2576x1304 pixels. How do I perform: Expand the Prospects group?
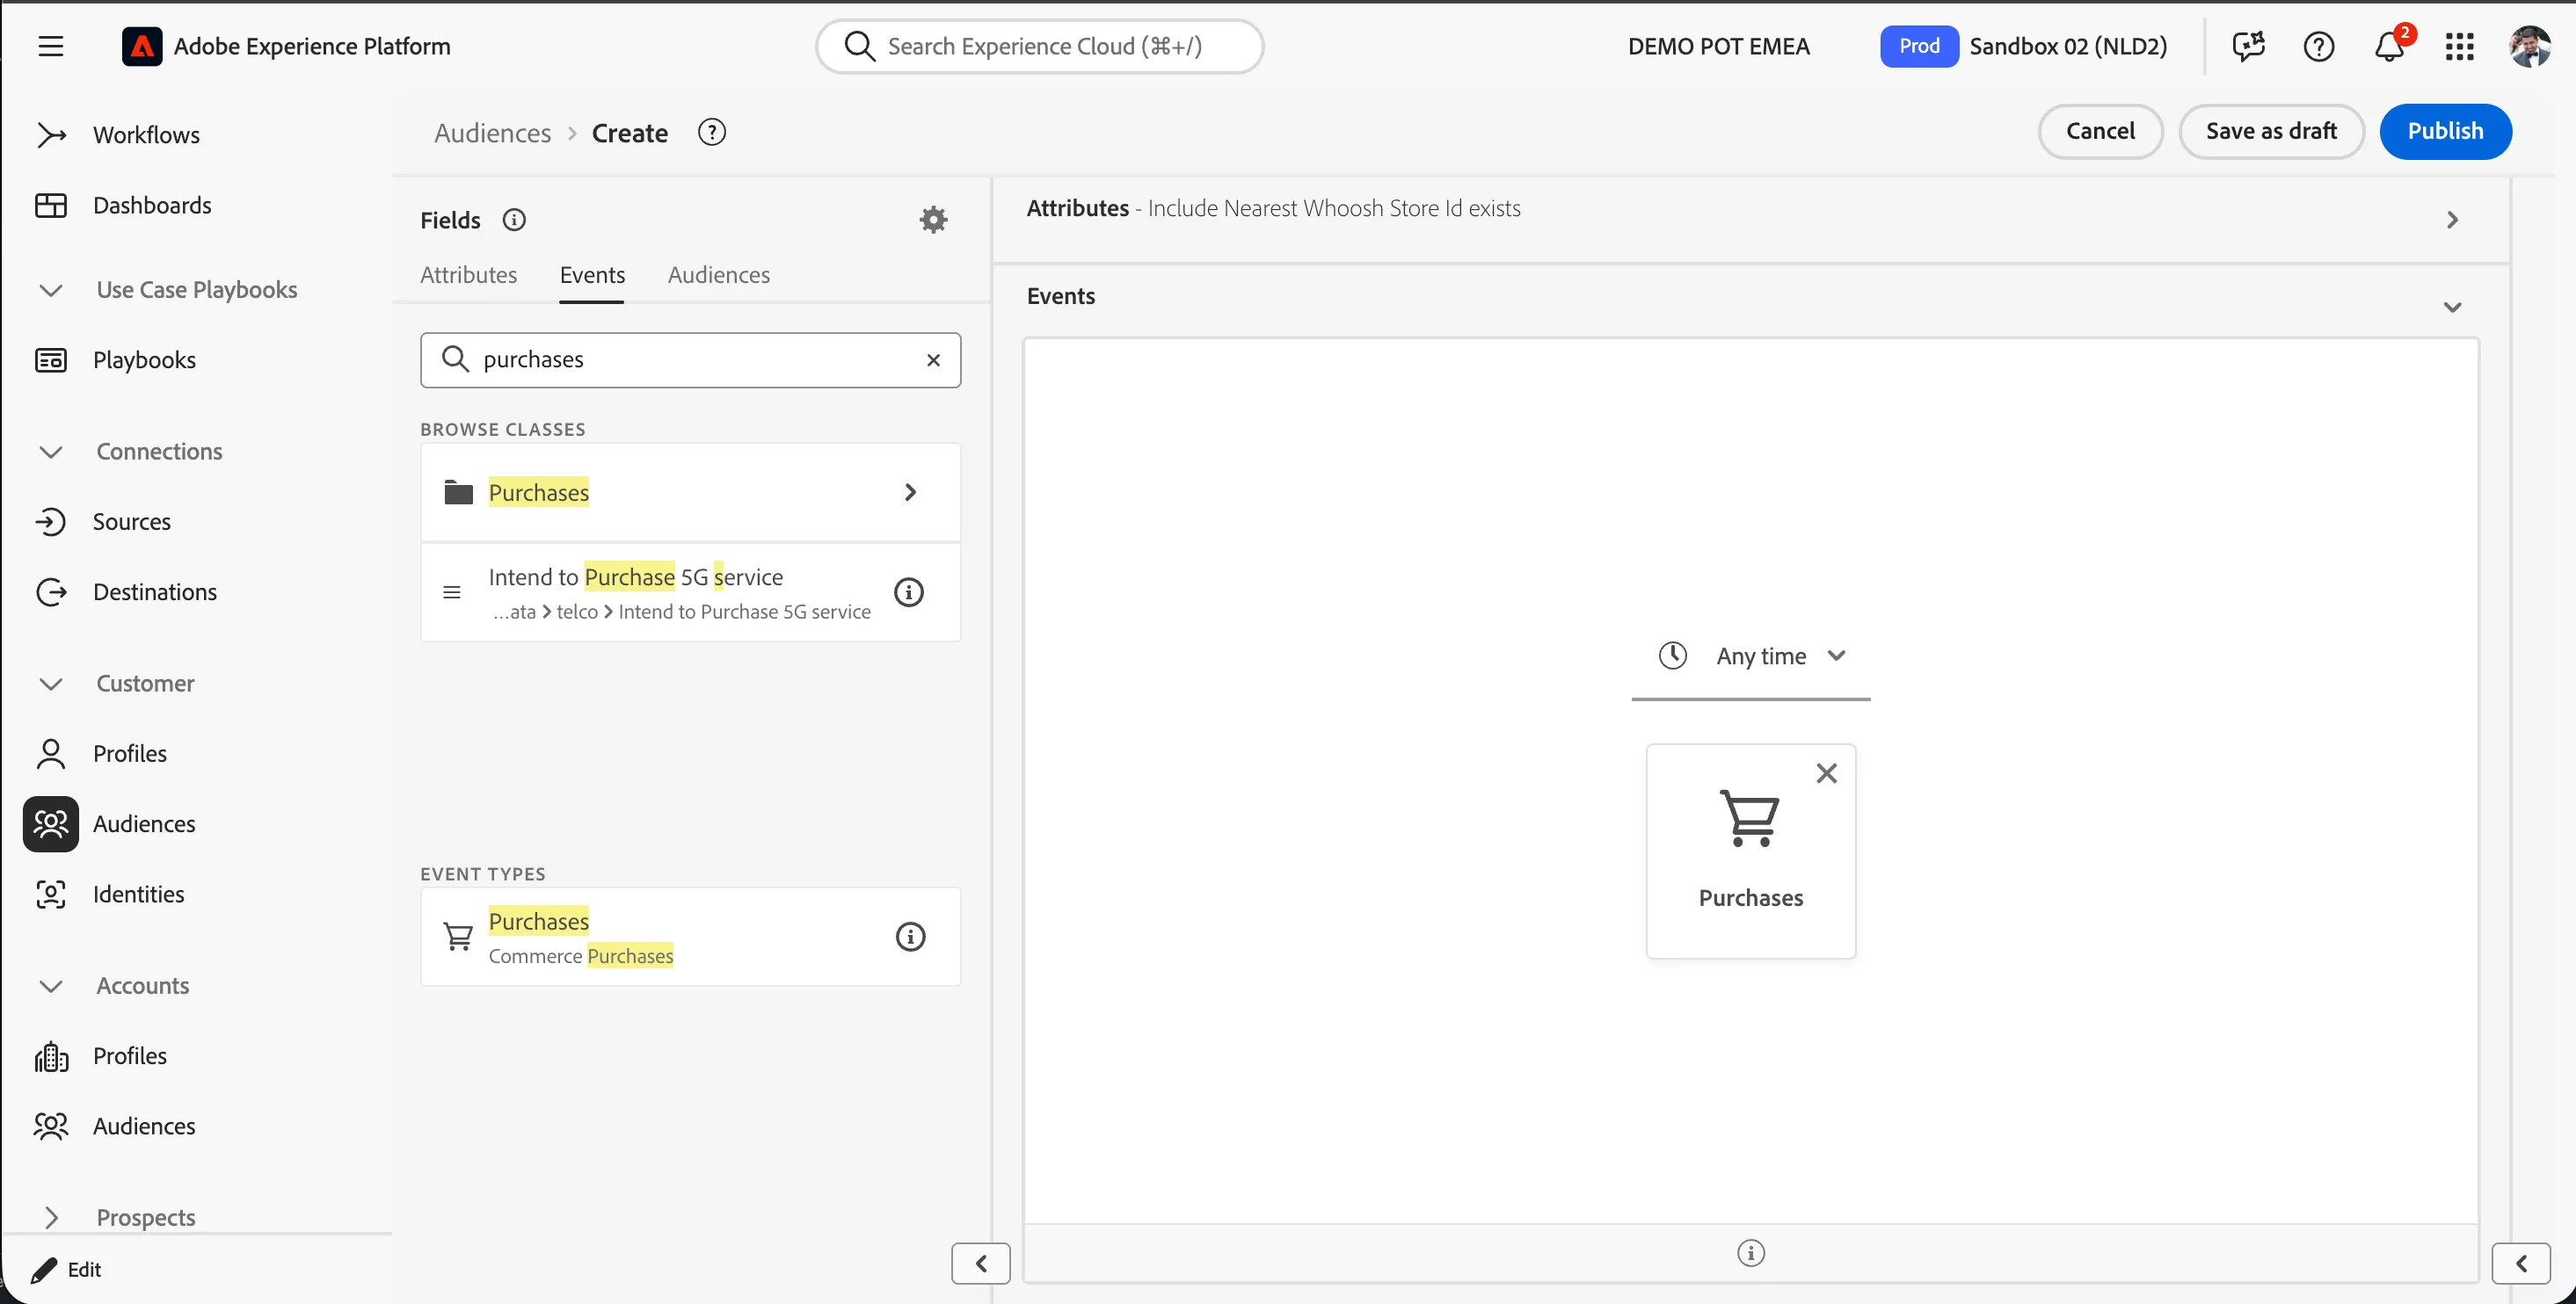coord(51,1217)
